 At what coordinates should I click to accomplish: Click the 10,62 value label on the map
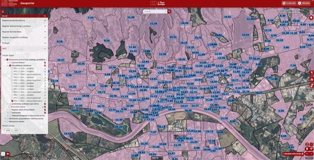(227, 17)
